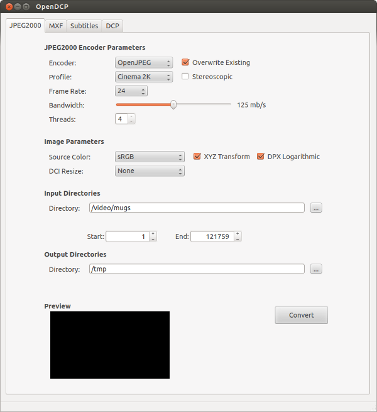Switch to the DCP tab
Image resolution: width=377 pixels, height=412 pixels.
pyautogui.click(x=112, y=26)
